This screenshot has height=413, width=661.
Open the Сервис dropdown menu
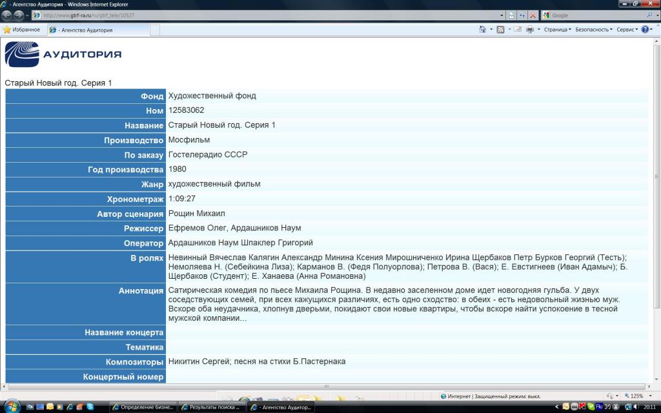click(x=627, y=30)
